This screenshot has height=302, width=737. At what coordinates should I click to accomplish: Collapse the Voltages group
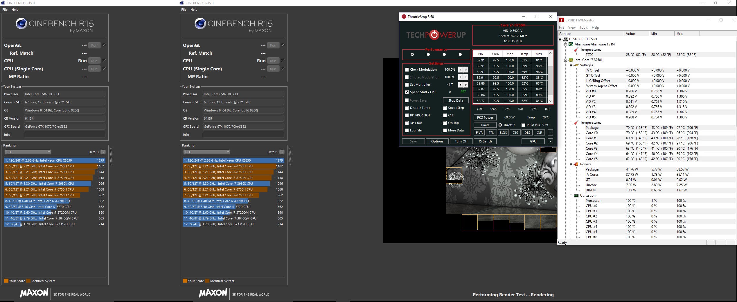point(571,65)
